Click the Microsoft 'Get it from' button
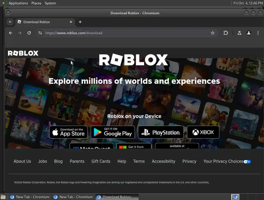This screenshot has width=264, height=200. [134, 146]
